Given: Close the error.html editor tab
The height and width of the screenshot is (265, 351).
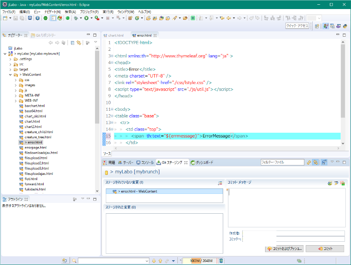Looking at the screenshot, I should [x=155, y=35].
